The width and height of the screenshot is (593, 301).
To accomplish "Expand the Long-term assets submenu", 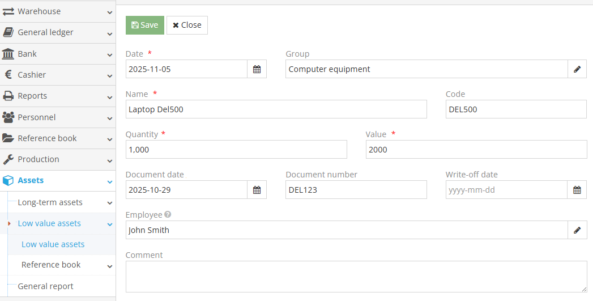I will pos(109,203).
